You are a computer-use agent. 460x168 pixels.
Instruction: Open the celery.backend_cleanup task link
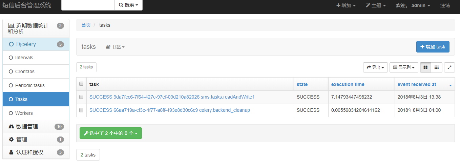pos(169,110)
